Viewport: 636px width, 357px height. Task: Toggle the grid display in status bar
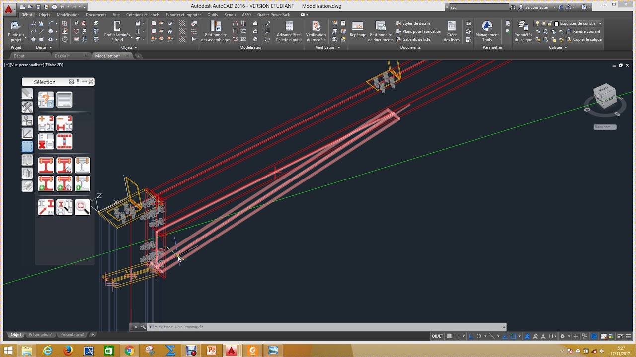pyautogui.click(x=449, y=336)
